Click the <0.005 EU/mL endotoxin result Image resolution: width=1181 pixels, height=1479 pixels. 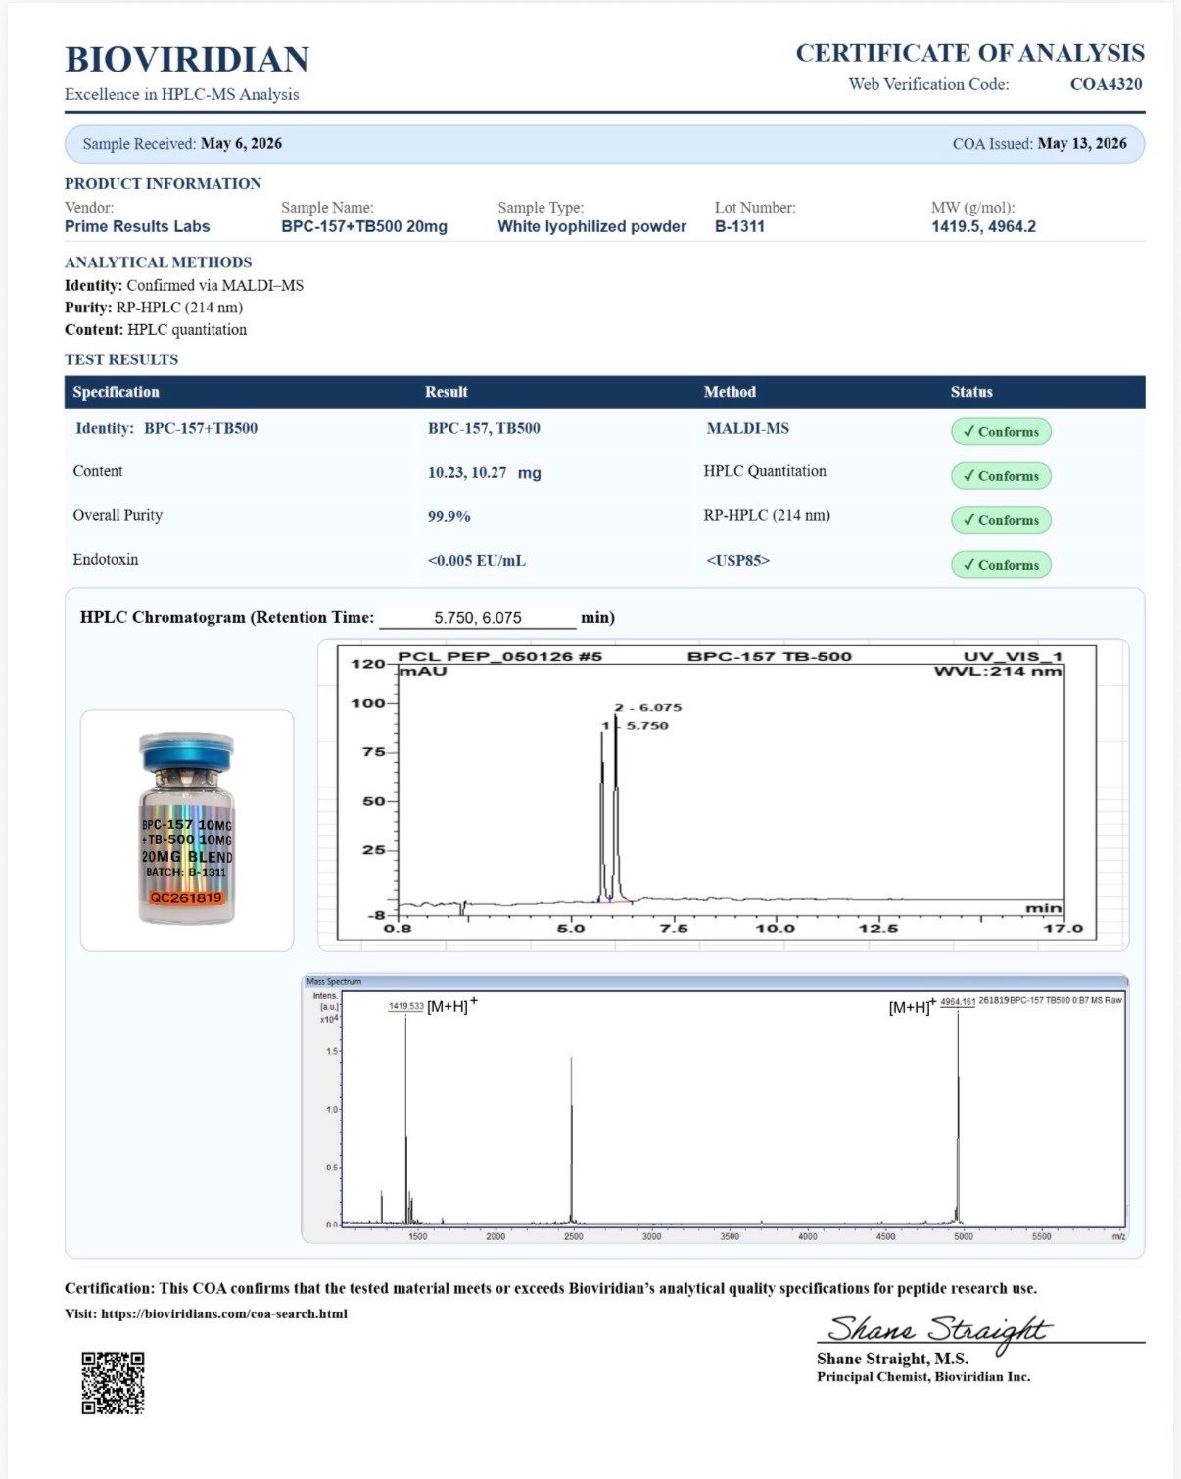(x=477, y=561)
